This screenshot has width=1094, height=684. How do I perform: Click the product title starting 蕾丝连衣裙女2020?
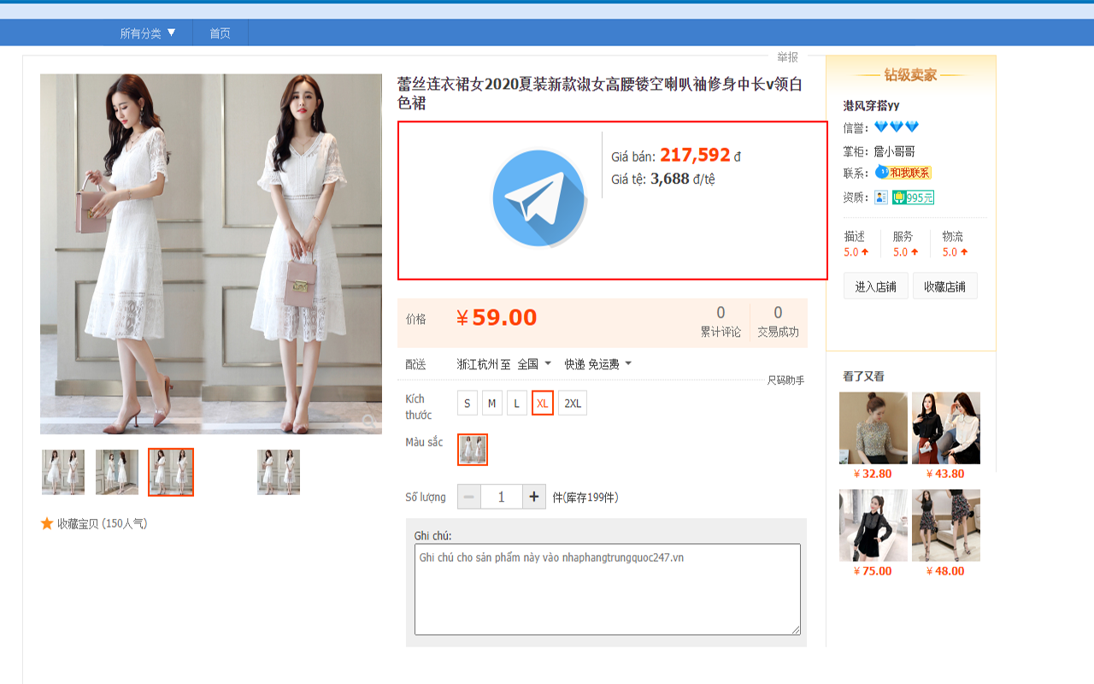click(x=600, y=93)
